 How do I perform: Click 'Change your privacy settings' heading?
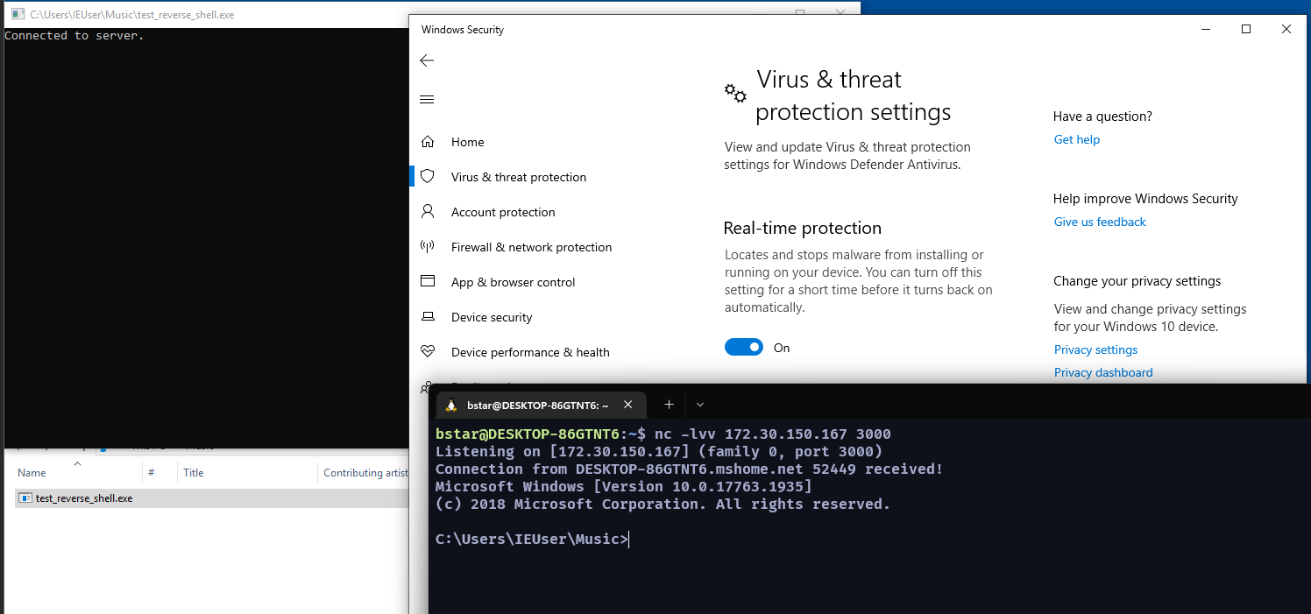pos(1137,281)
